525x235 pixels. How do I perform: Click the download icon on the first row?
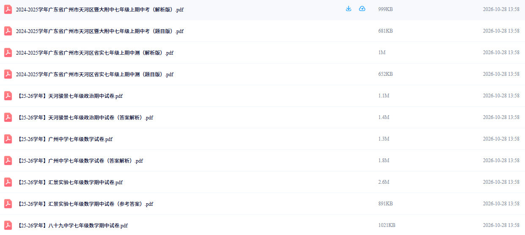pos(349,9)
